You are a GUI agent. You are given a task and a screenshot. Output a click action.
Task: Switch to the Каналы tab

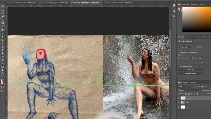(186, 82)
